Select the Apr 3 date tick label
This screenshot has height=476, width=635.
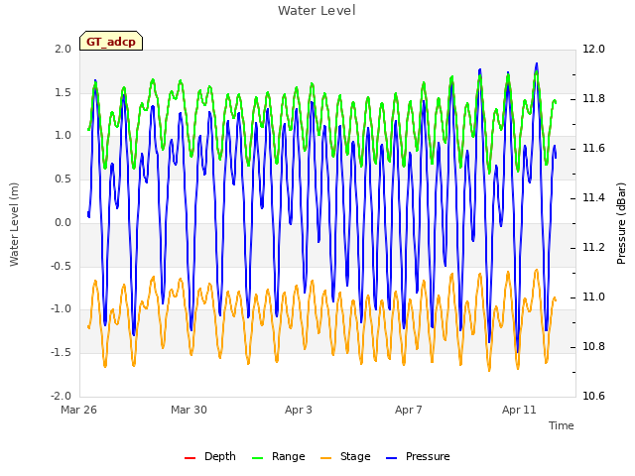299,410
